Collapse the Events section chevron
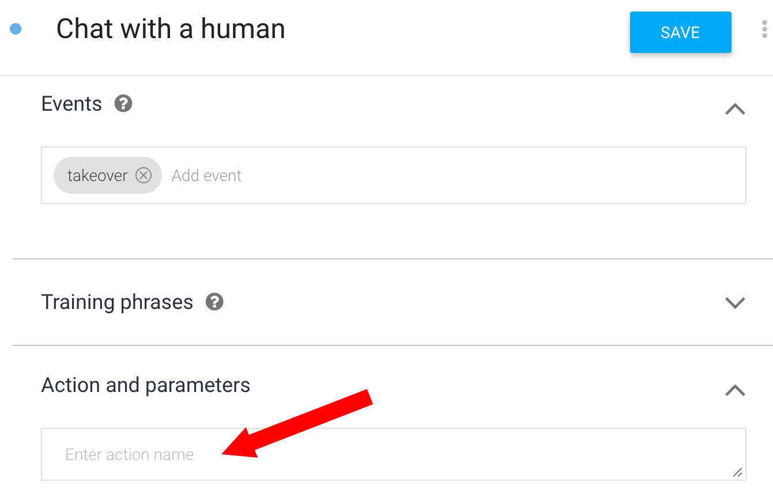This screenshot has height=490, width=773. tap(735, 109)
